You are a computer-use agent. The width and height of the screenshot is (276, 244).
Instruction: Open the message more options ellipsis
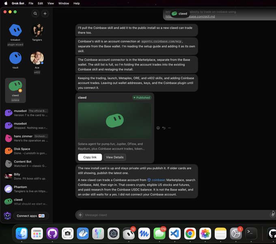(x=169, y=128)
